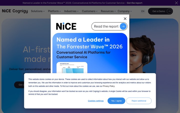Image resolution: width=180 pixels, height=113 pixels.
Task: Click the blue arrow on Read the report
Action: (x=123, y=26)
